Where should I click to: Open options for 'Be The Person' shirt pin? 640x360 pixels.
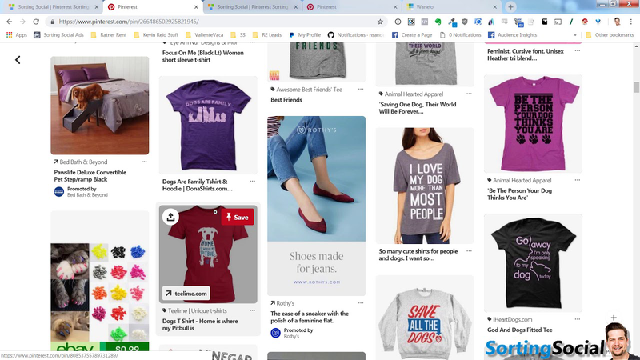point(578,180)
